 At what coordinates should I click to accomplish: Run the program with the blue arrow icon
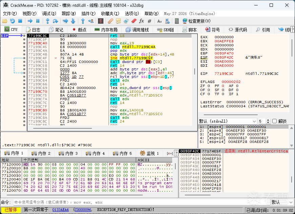click(x=30, y=21)
